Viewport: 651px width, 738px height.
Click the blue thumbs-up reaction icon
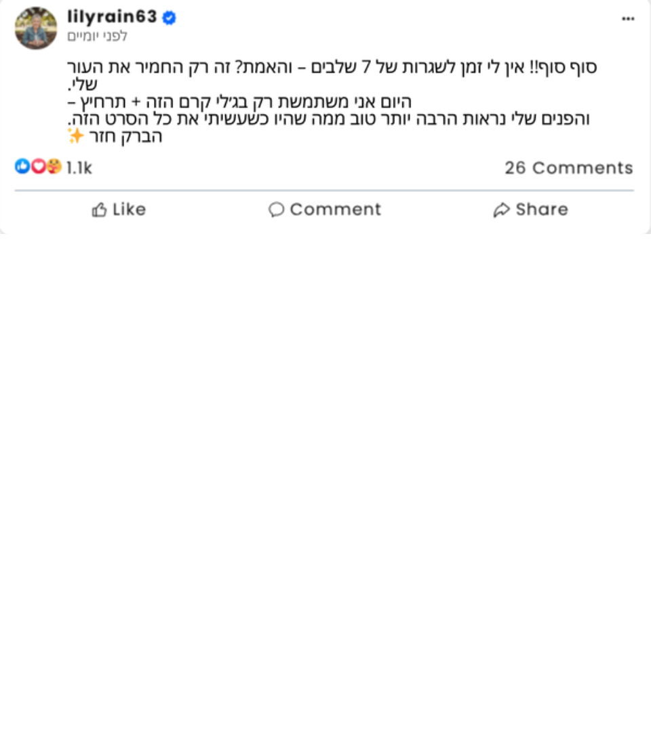click(22, 166)
